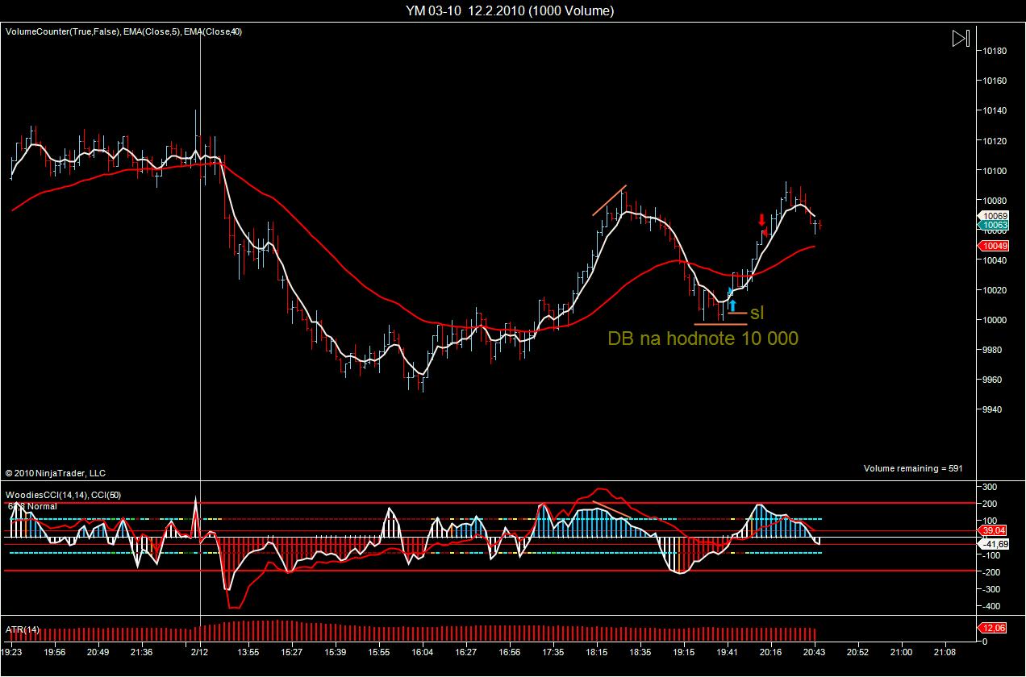Click the red down arrow sell marker
The image size is (1026, 677).
761,220
